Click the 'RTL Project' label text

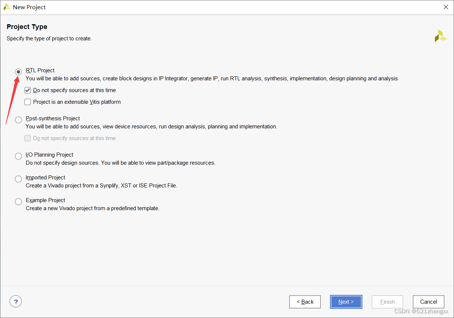point(40,70)
